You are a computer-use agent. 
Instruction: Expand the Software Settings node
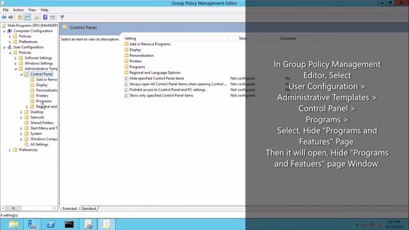15,58
